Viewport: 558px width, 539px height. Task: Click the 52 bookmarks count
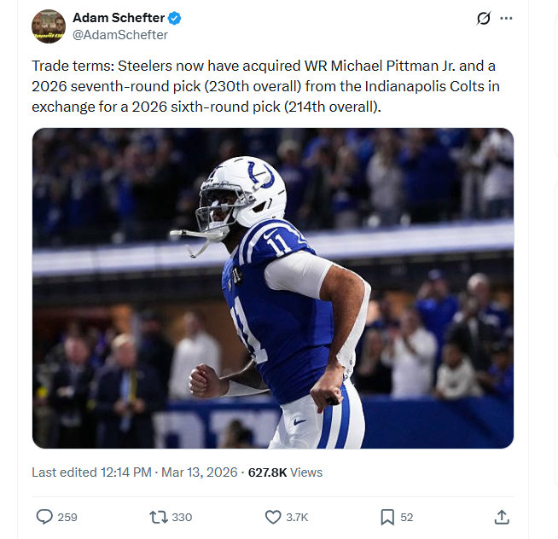(x=407, y=517)
